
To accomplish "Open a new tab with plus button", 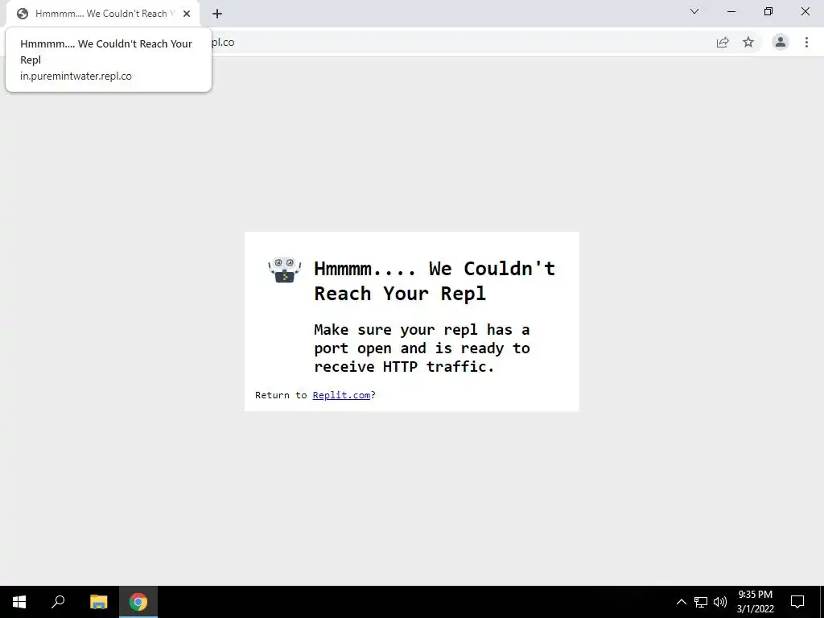I will coord(217,14).
